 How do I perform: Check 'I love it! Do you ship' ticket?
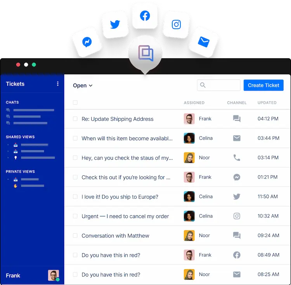(x=75, y=197)
